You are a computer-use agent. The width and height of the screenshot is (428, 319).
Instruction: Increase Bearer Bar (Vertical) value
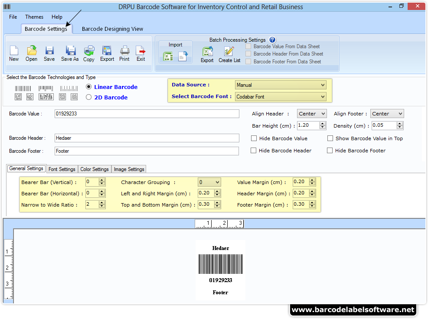point(102,180)
